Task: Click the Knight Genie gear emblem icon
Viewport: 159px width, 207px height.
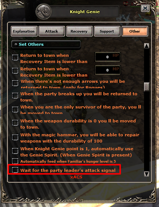Action: [x=43, y=12]
